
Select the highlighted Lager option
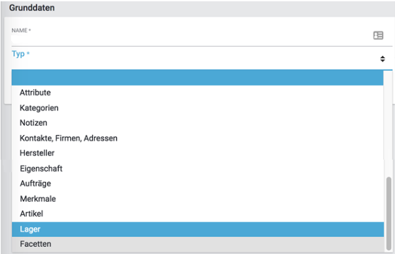[x=198, y=229]
